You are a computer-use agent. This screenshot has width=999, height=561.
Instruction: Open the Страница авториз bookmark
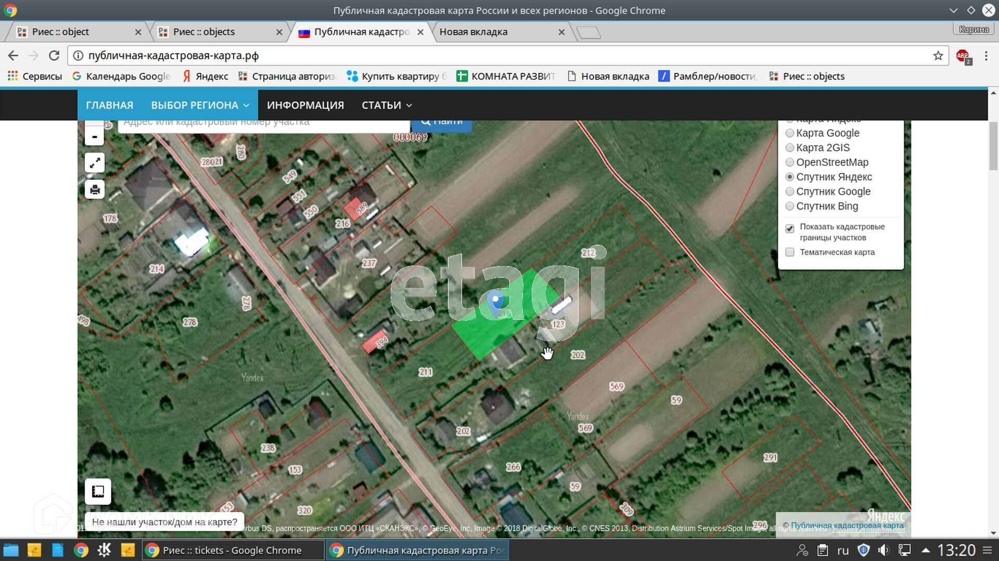point(287,76)
